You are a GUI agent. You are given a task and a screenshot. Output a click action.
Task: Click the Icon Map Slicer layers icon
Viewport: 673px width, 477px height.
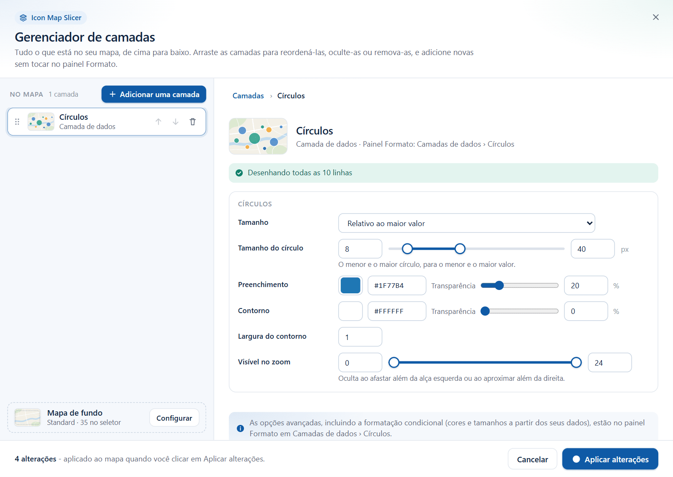tap(23, 18)
